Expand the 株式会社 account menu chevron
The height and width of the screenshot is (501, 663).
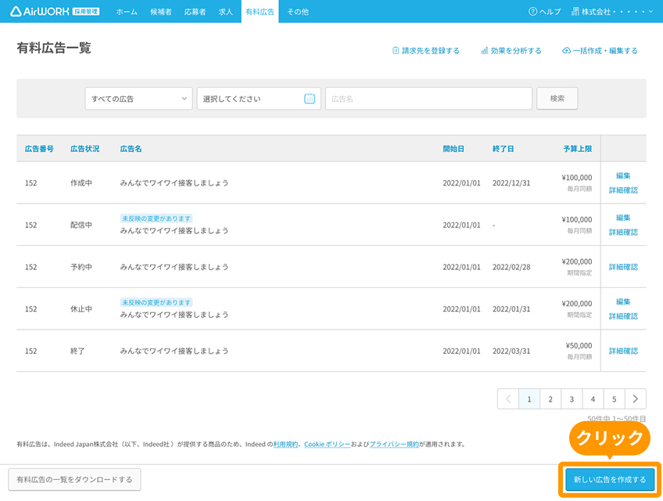(650, 12)
